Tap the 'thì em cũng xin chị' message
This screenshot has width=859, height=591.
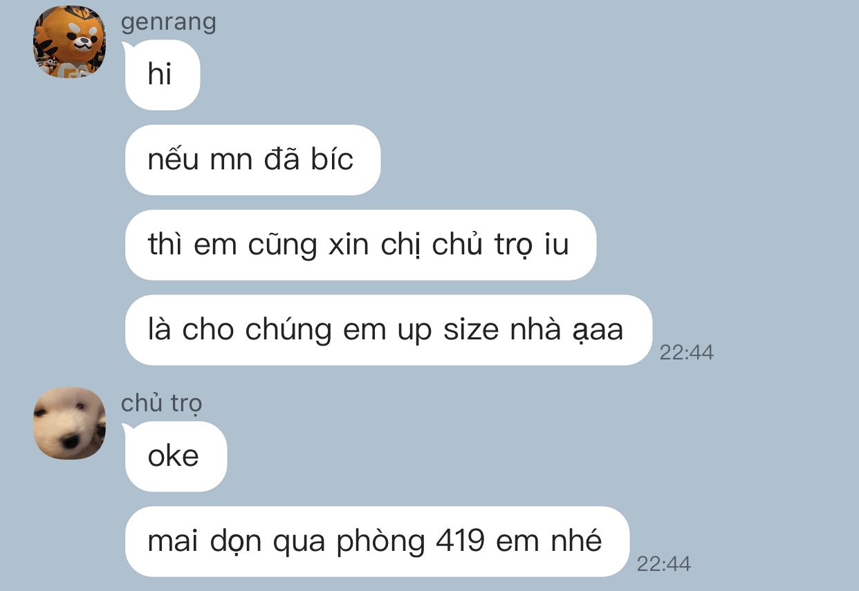[x=360, y=245]
